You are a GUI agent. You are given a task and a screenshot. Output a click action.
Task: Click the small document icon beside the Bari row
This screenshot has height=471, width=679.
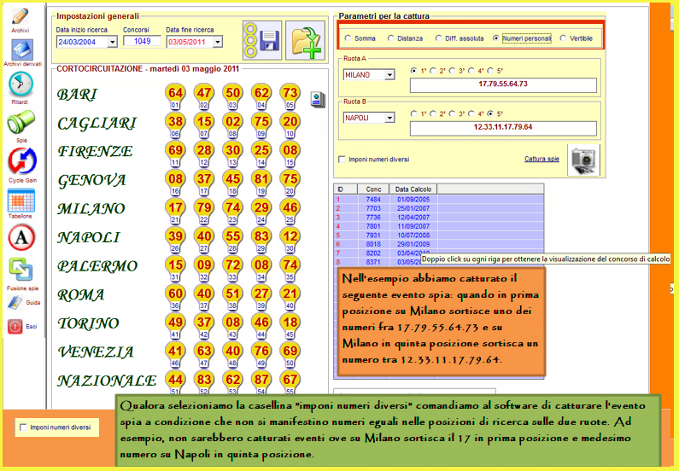pos(318,99)
